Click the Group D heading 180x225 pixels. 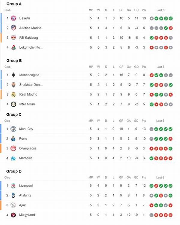tap(14, 171)
